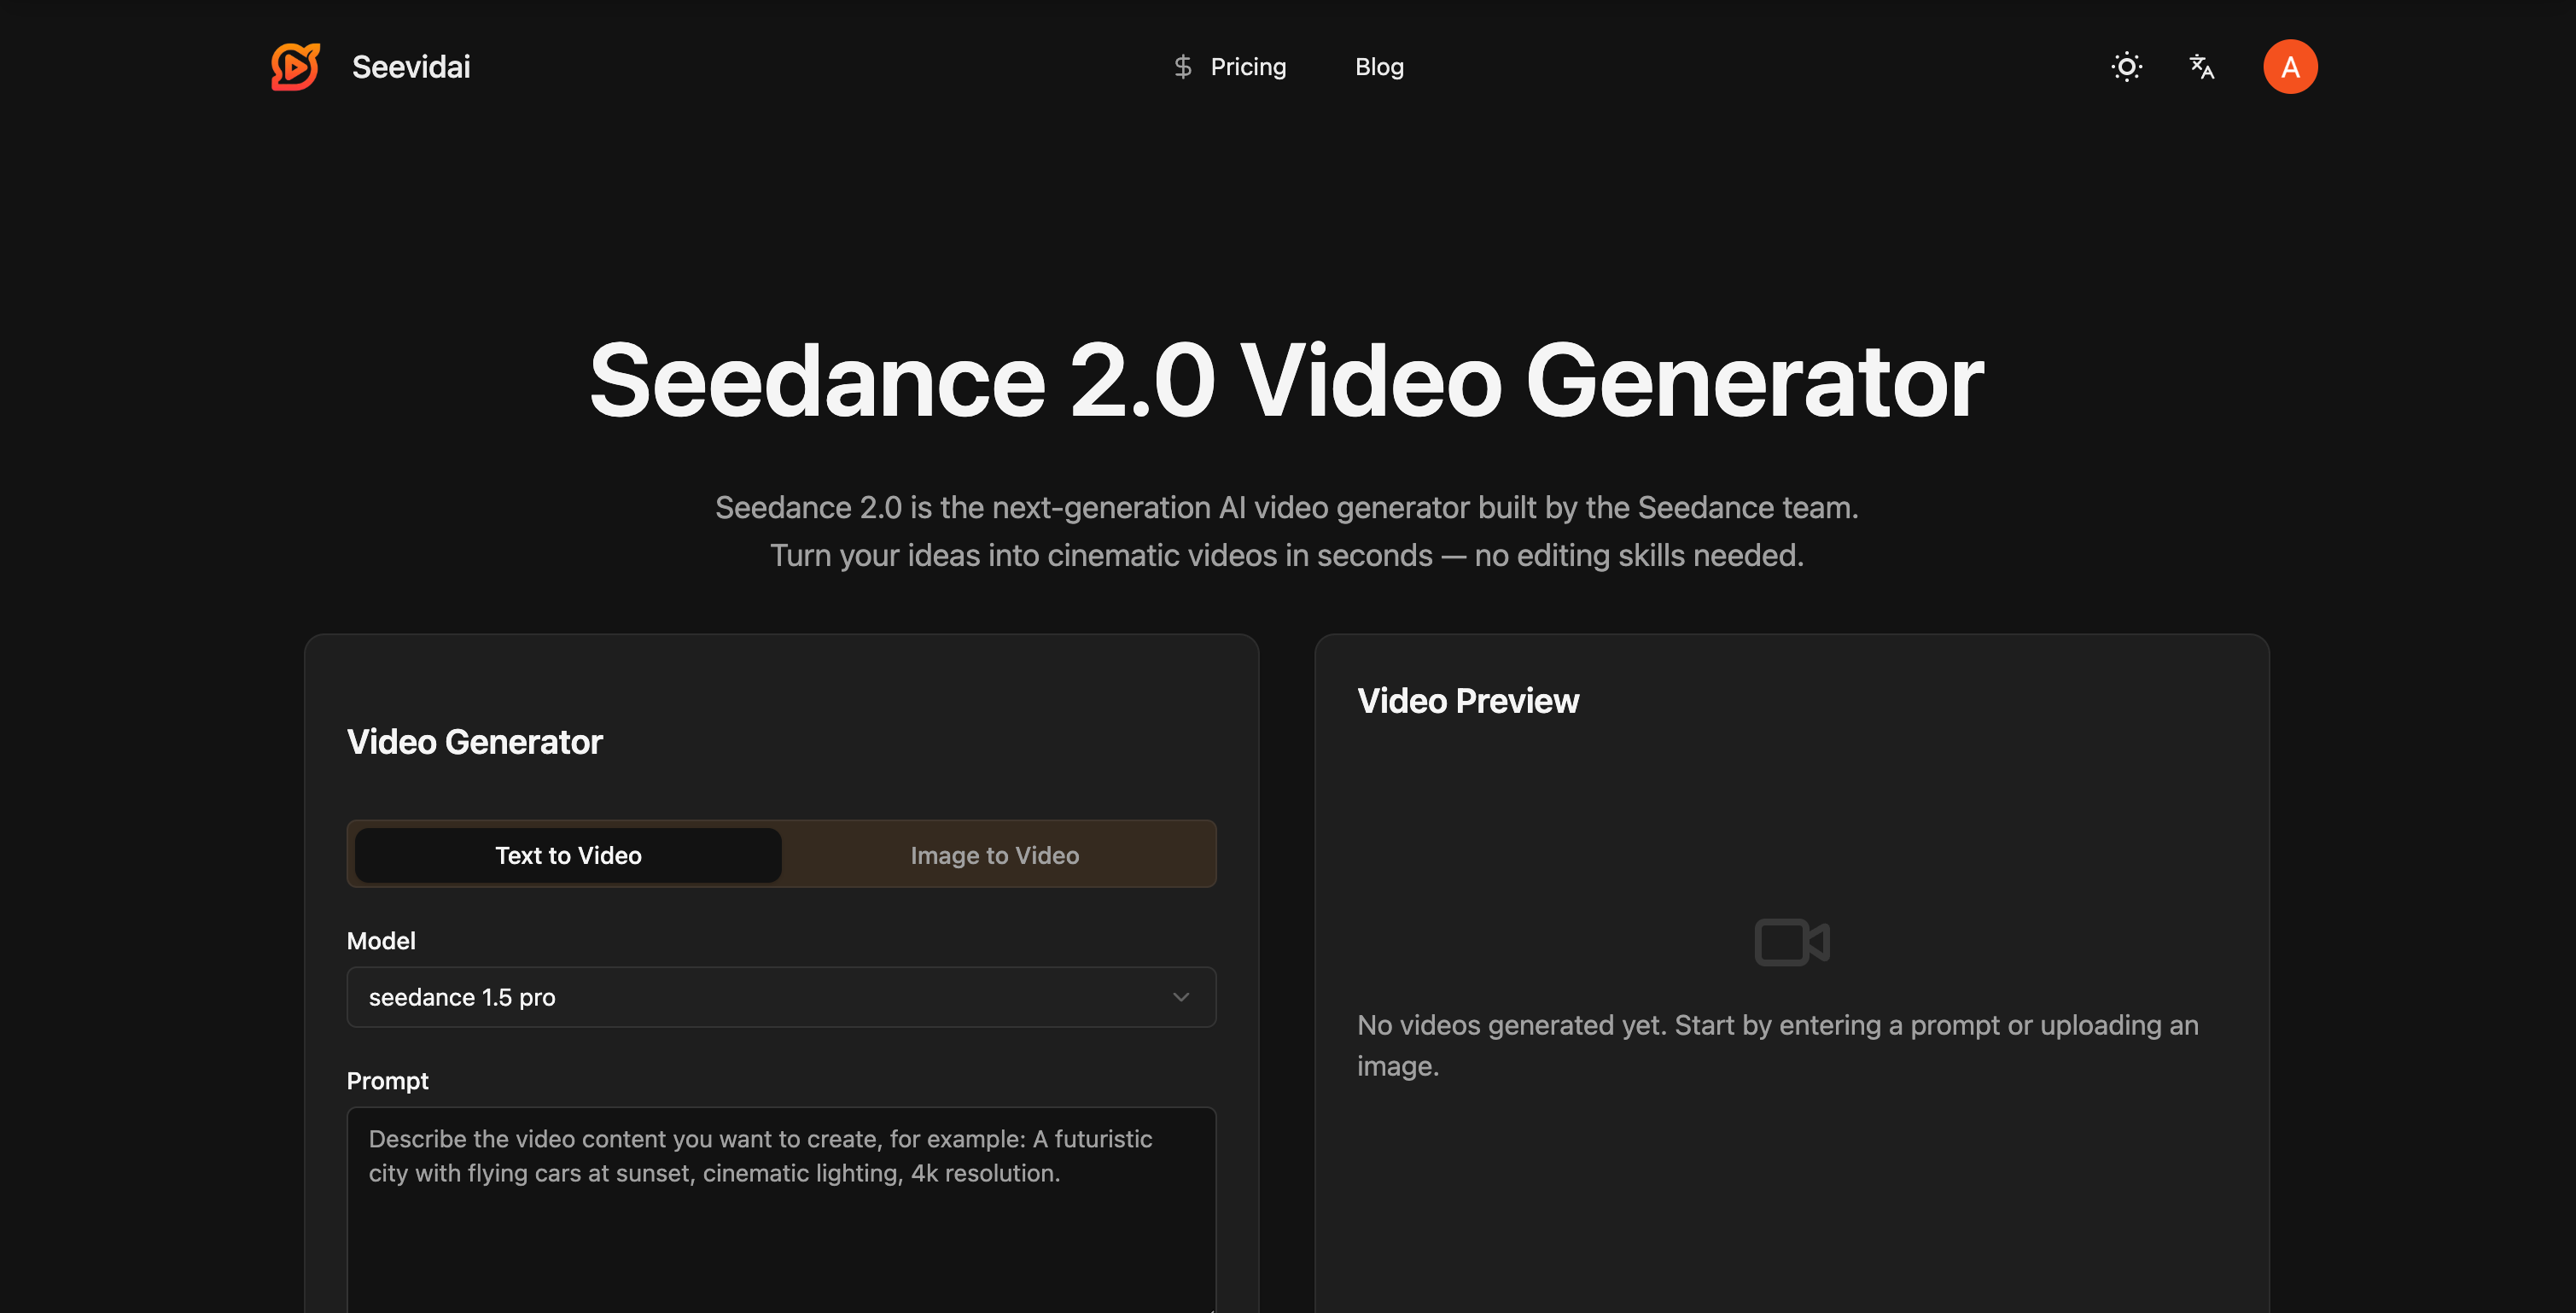Open the orange 'A' user avatar

coord(2289,67)
